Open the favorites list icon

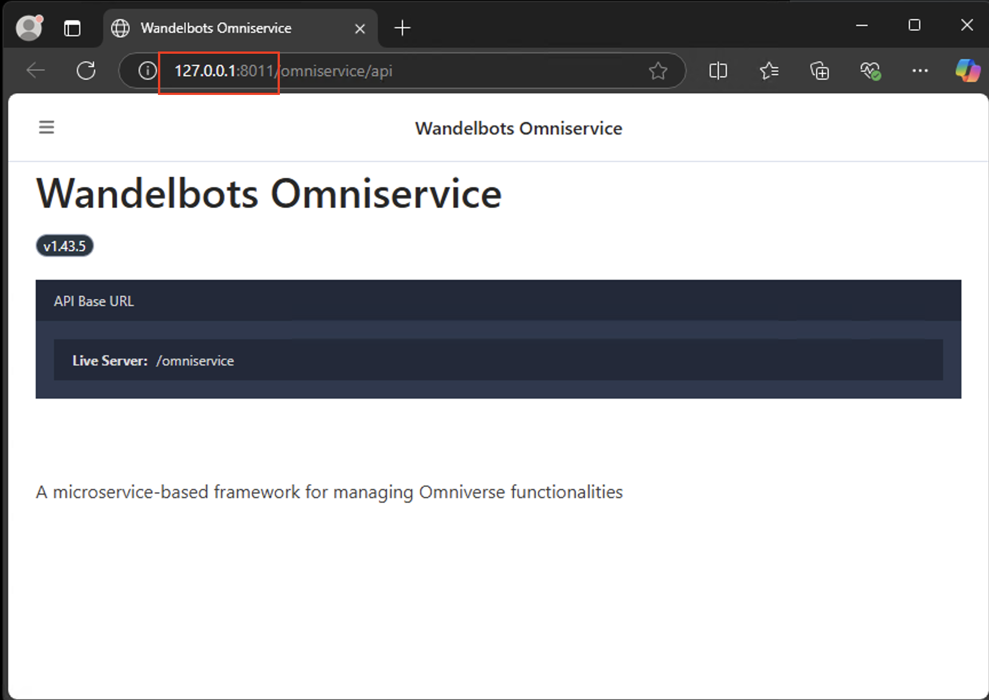click(769, 70)
